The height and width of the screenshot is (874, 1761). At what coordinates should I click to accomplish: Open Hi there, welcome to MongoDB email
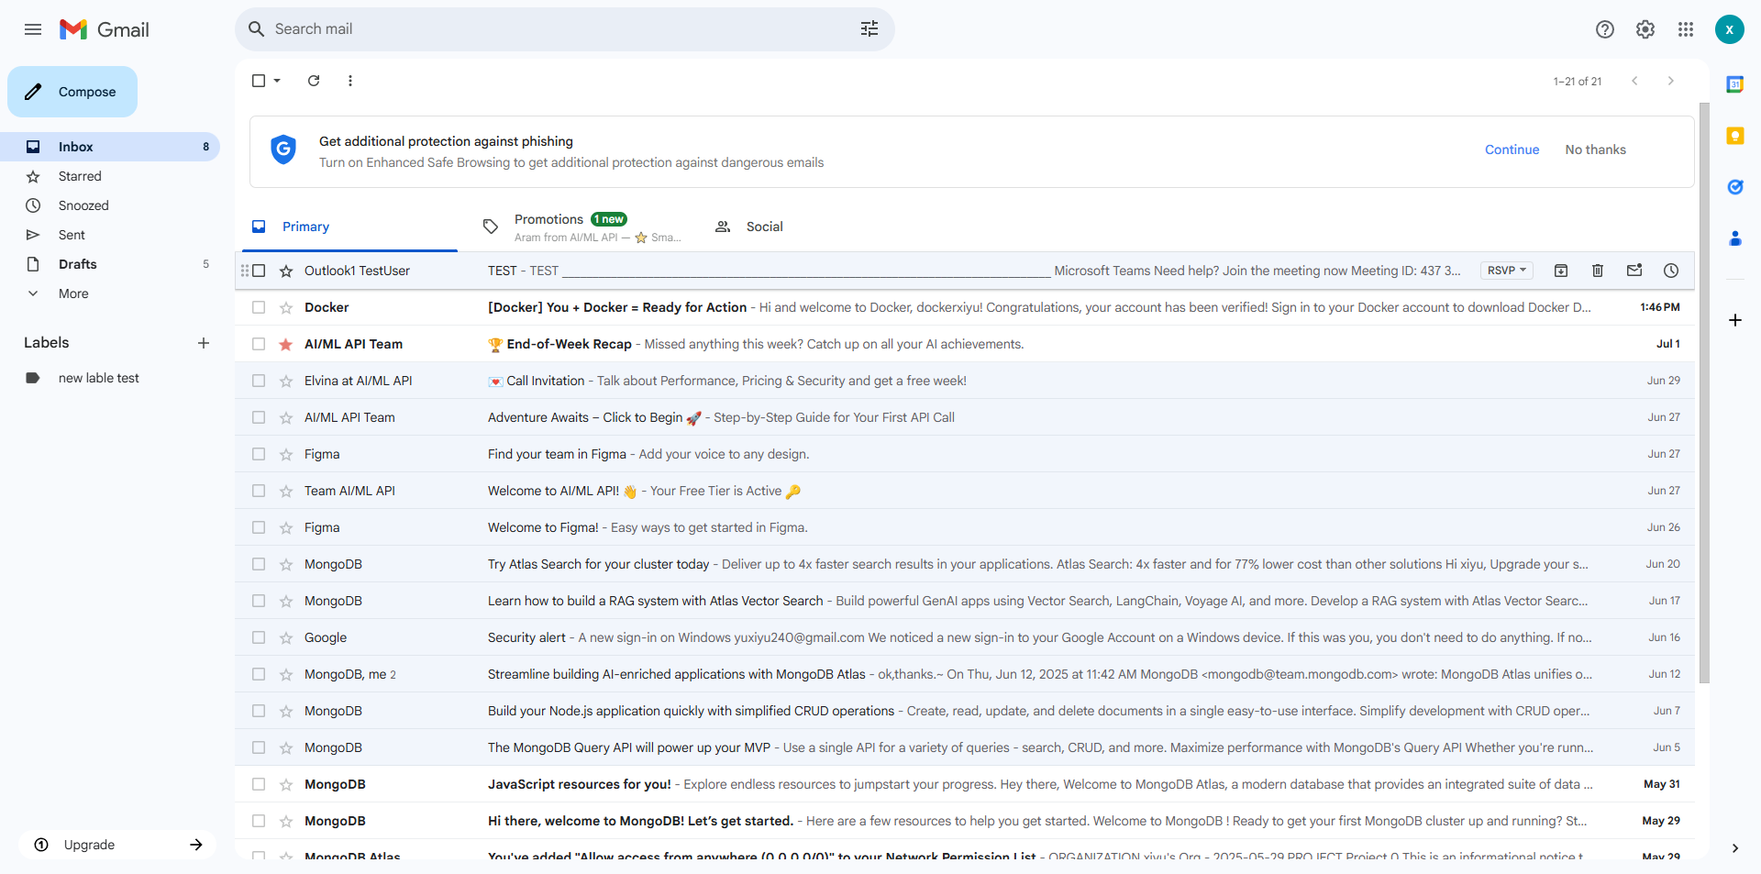point(965,821)
